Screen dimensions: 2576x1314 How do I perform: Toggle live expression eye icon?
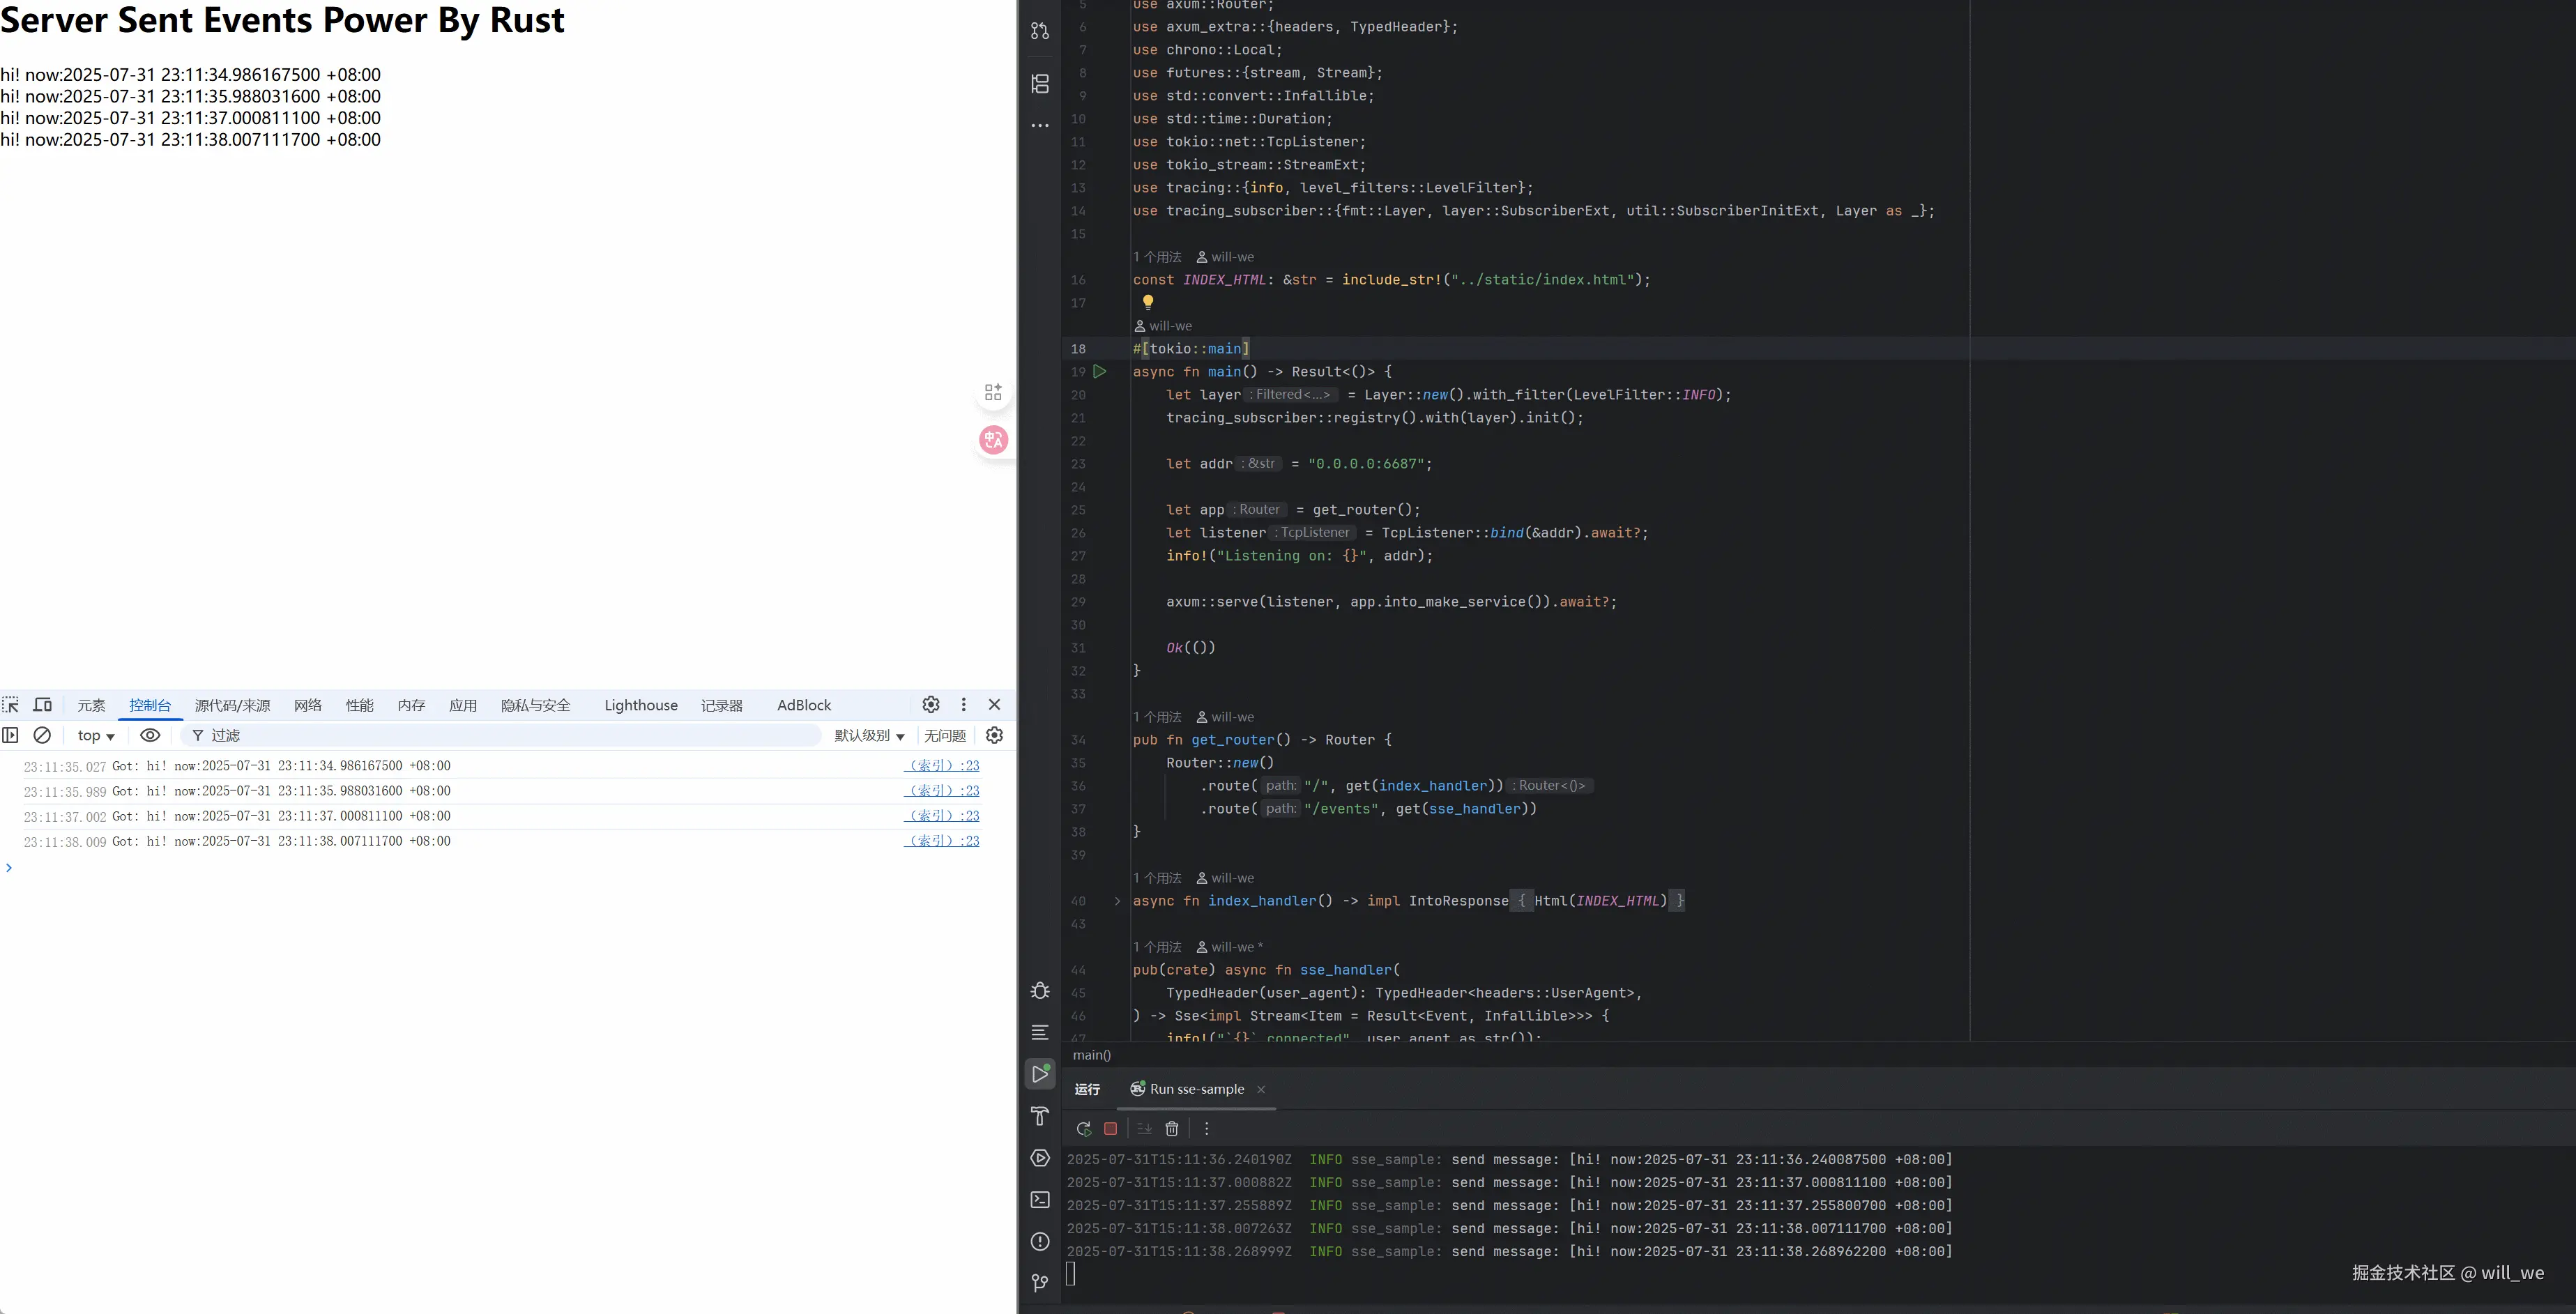[x=150, y=735]
